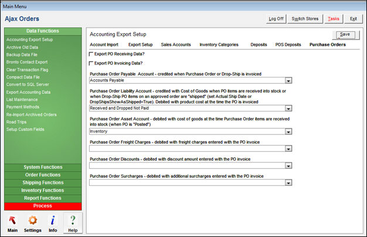This screenshot has height=237, width=367.
Task: Open Purchase Order Asset Account dropdown arrow
Action: 288,131
